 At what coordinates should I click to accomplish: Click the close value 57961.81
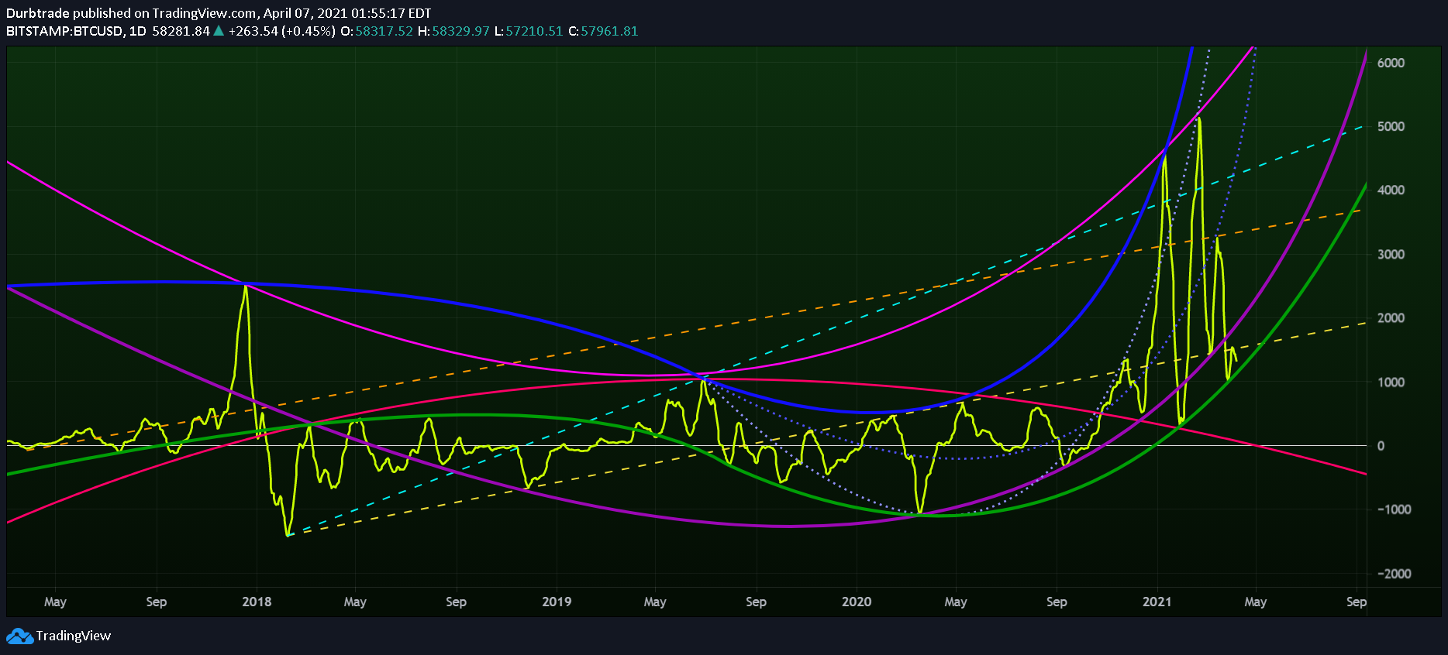609,31
